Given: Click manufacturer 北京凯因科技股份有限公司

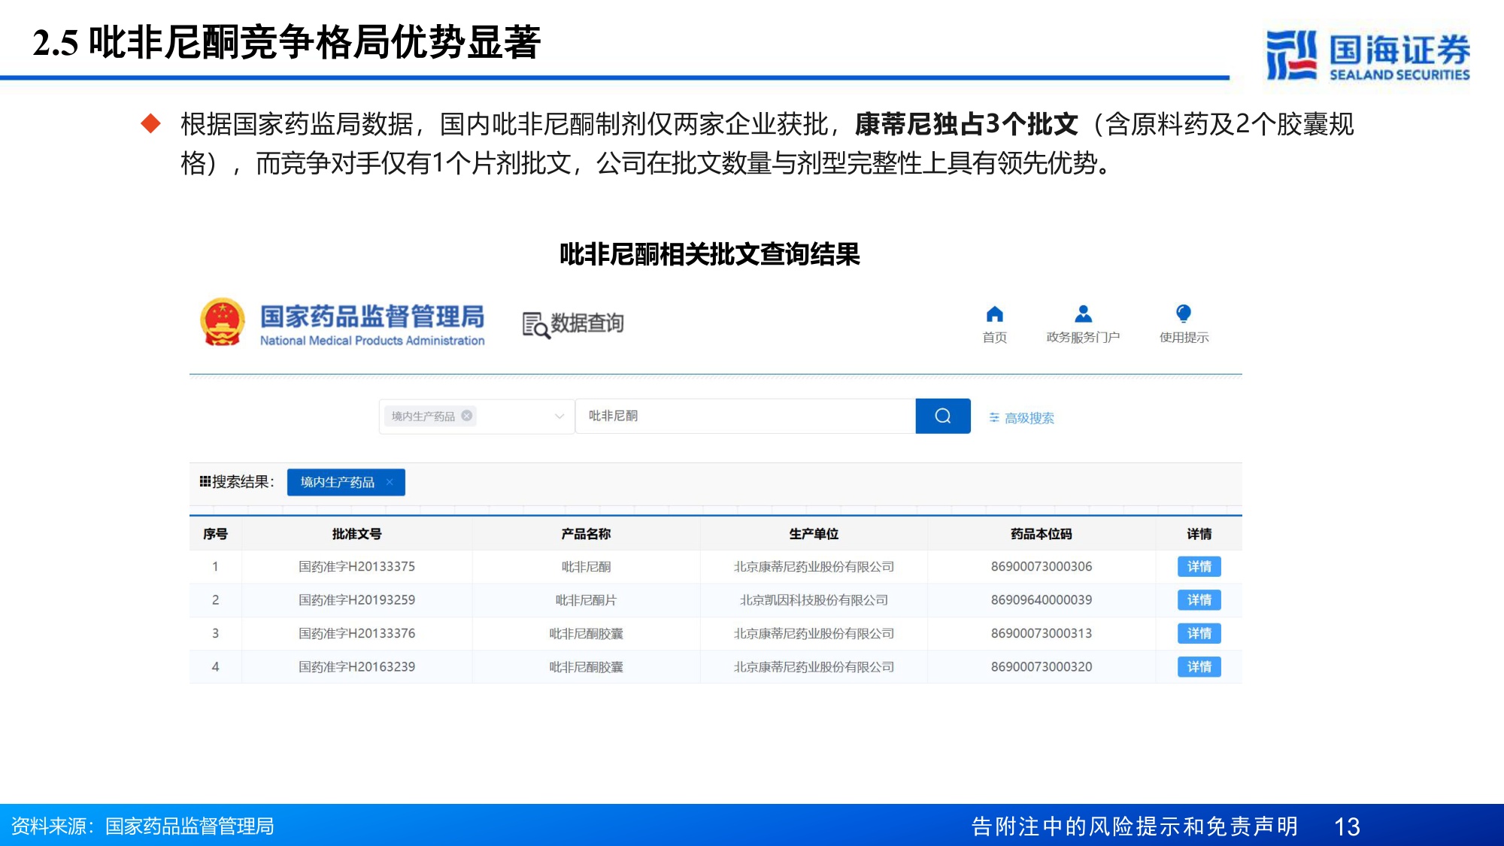Looking at the screenshot, I should tap(814, 600).
